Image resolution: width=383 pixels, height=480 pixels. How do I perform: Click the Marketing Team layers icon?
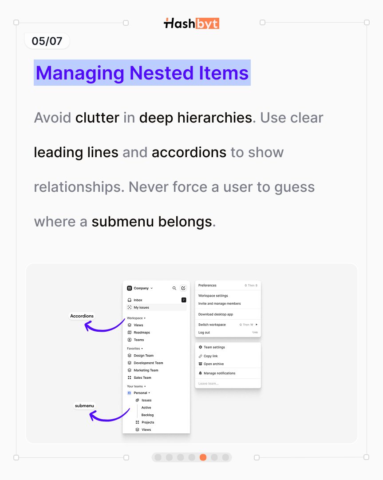pyautogui.click(x=130, y=370)
